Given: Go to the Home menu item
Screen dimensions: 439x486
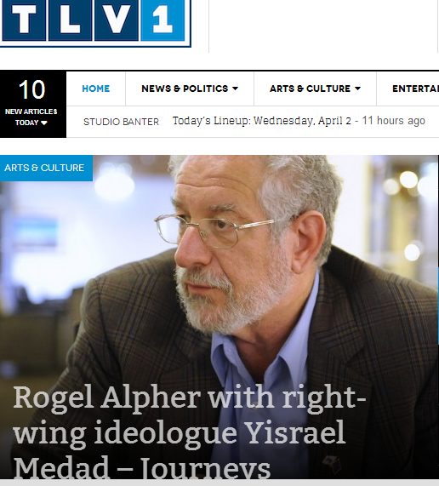Looking at the screenshot, I should pos(96,89).
